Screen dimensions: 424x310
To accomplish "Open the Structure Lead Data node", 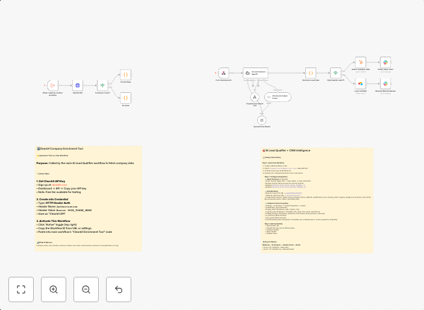I will tap(310, 73).
